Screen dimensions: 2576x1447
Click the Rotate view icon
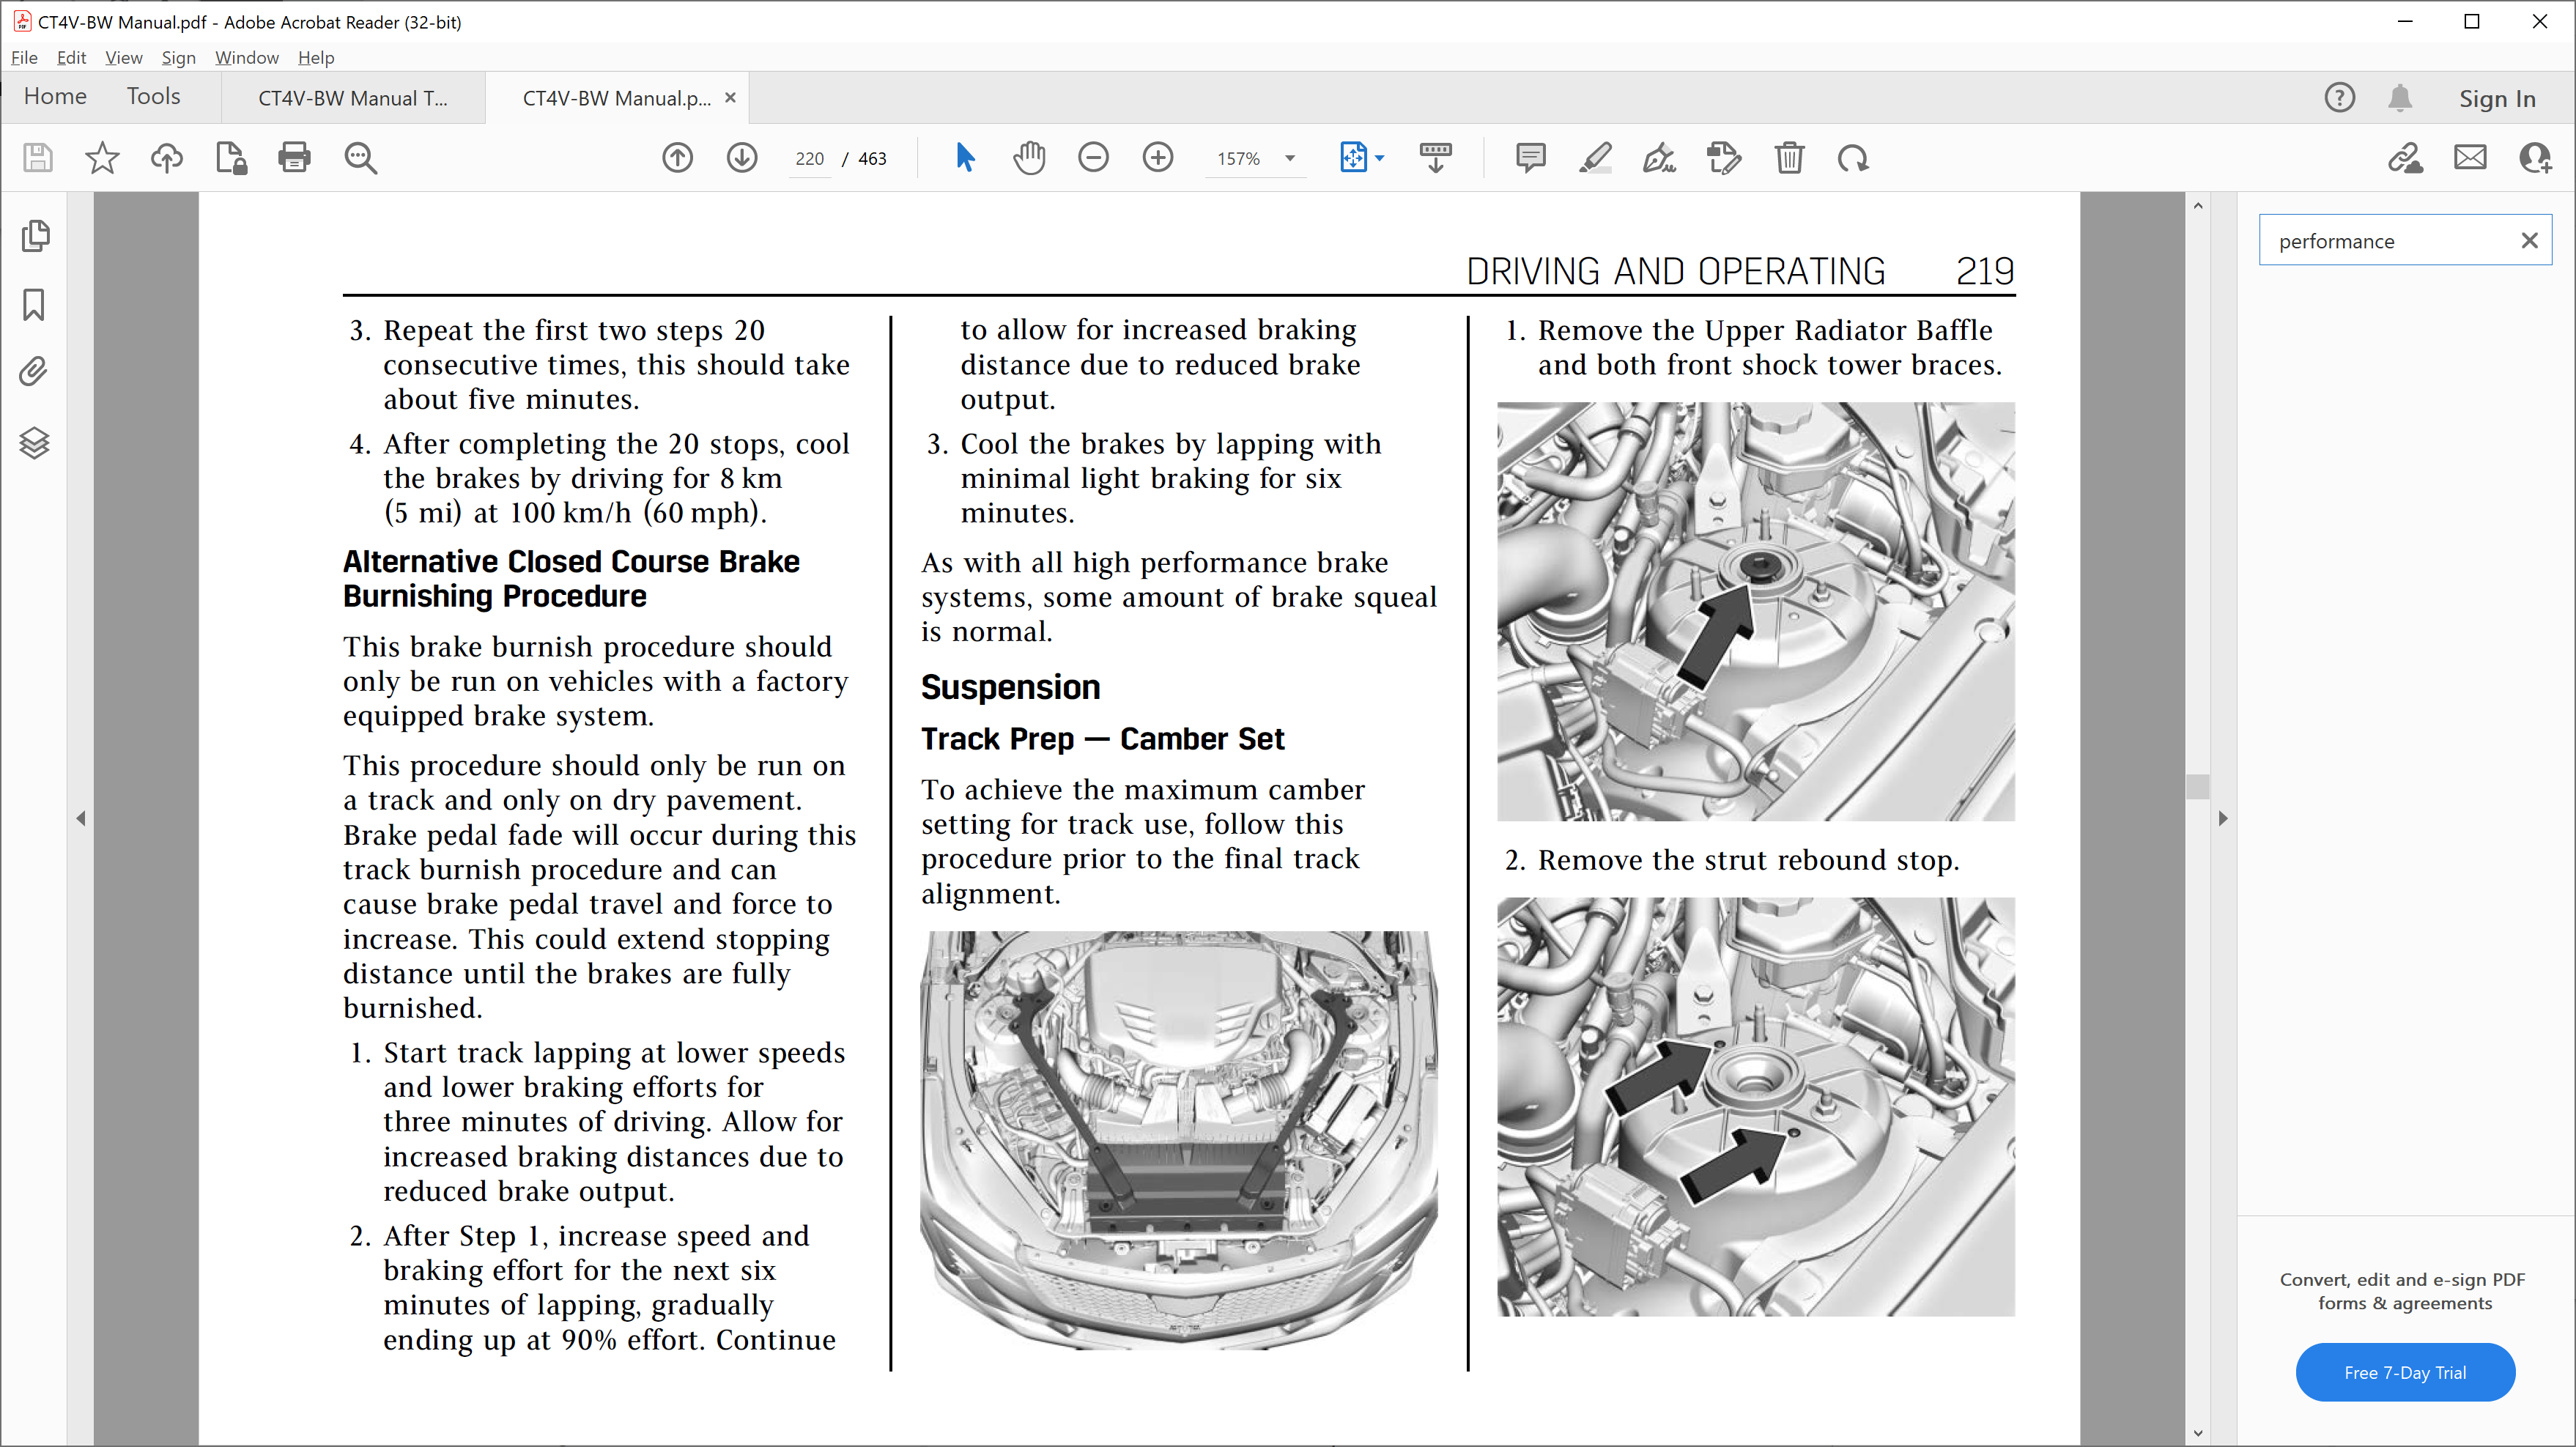pos(1853,158)
